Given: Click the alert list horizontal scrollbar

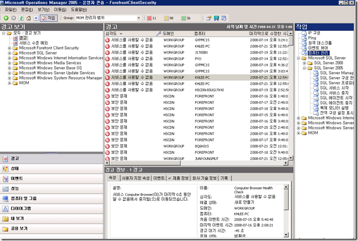Looking at the screenshot, I should [x=144, y=163].
